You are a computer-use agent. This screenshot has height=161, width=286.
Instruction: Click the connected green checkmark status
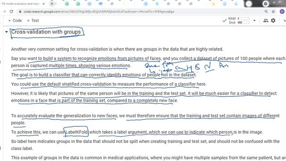[x=224, y=21]
